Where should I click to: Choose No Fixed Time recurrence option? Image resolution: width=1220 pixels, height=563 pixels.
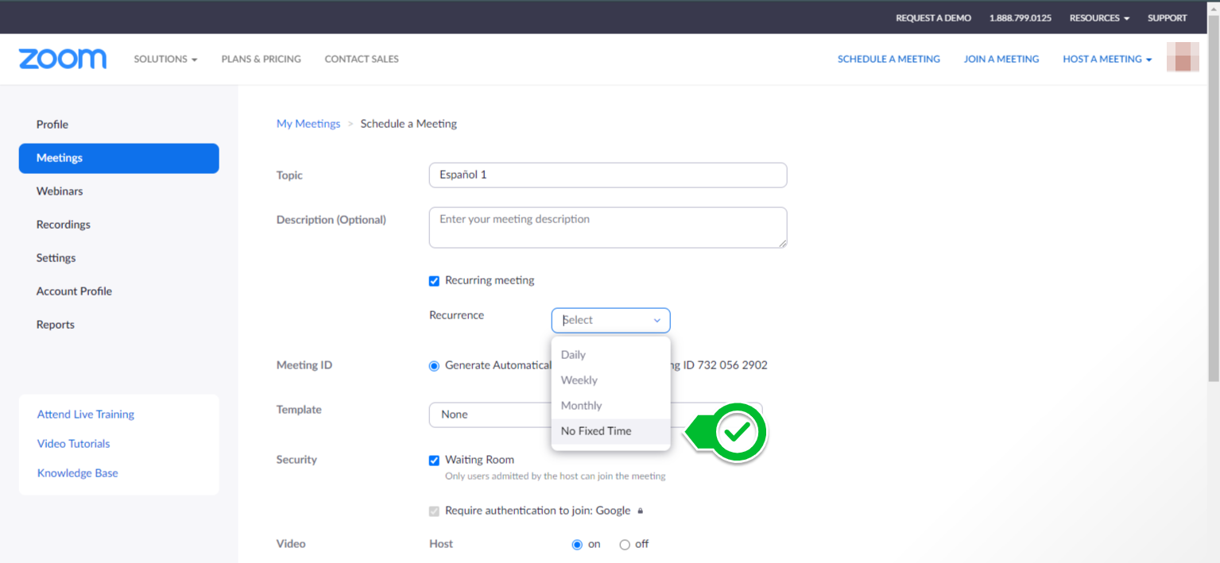[x=596, y=431]
